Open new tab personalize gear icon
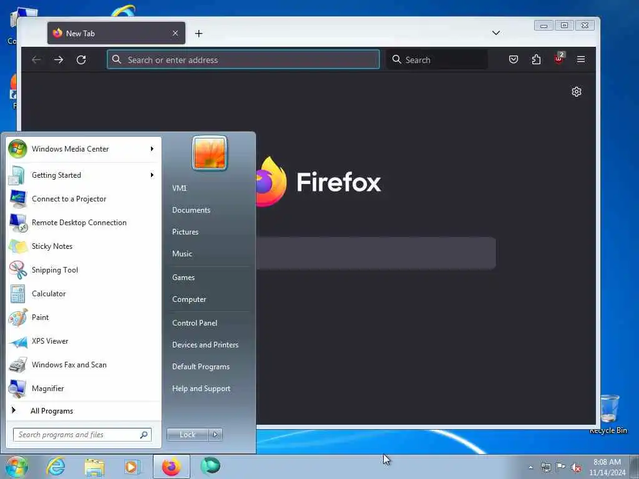The width and height of the screenshot is (639, 479). 576,92
